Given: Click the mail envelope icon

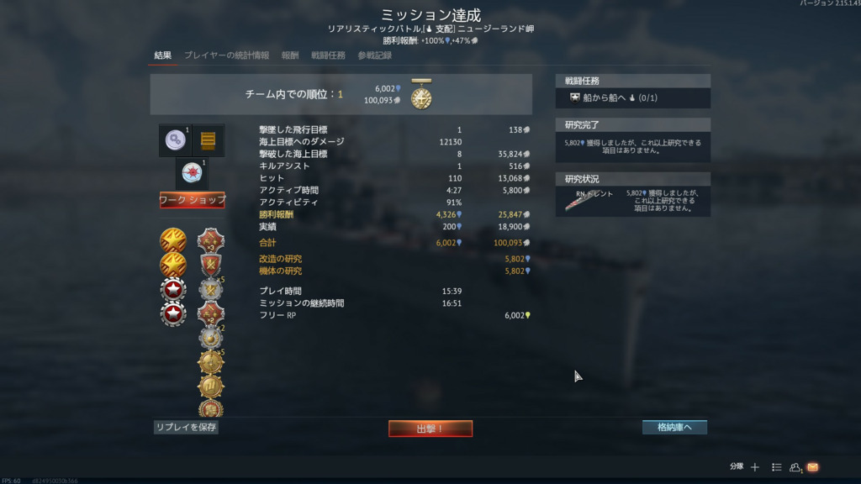Looking at the screenshot, I should (x=813, y=467).
